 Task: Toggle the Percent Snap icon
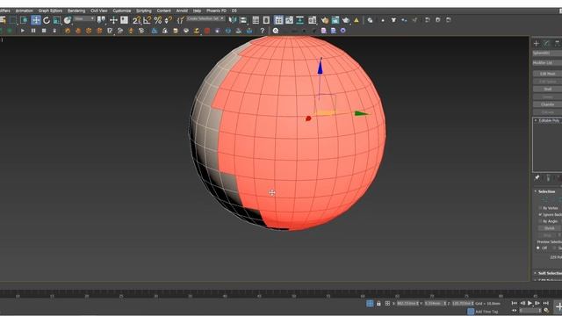pos(158,20)
